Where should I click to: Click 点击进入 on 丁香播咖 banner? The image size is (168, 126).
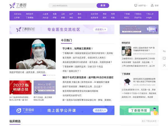(x=100, y=110)
